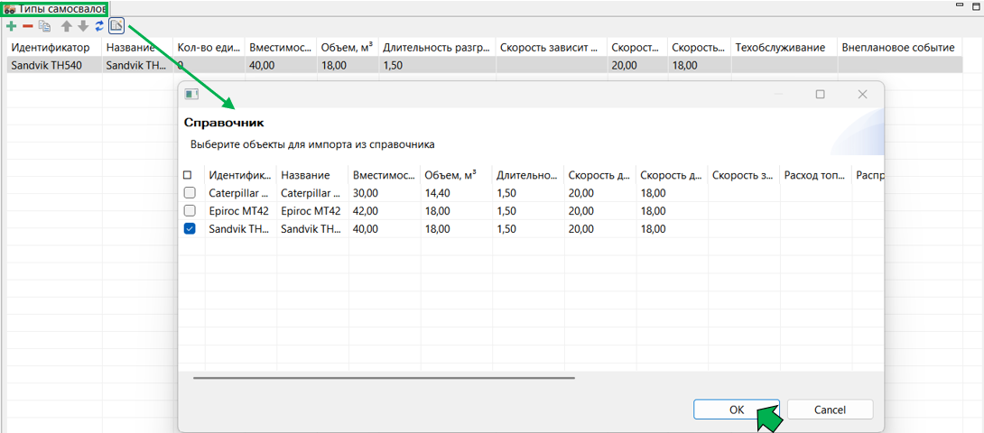Click the 40,00 capacity cell in the main table
The width and height of the screenshot is (984, 433).
pyautogui.click(x=281, y=65)
